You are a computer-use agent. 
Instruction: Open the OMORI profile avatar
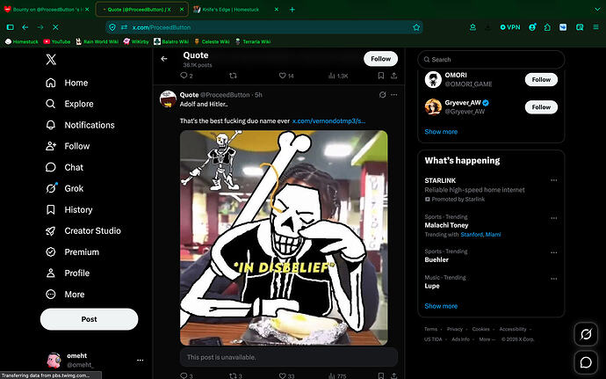click(433, 79)
